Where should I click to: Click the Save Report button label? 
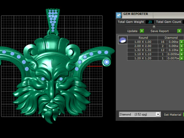[x=159, y=31]
